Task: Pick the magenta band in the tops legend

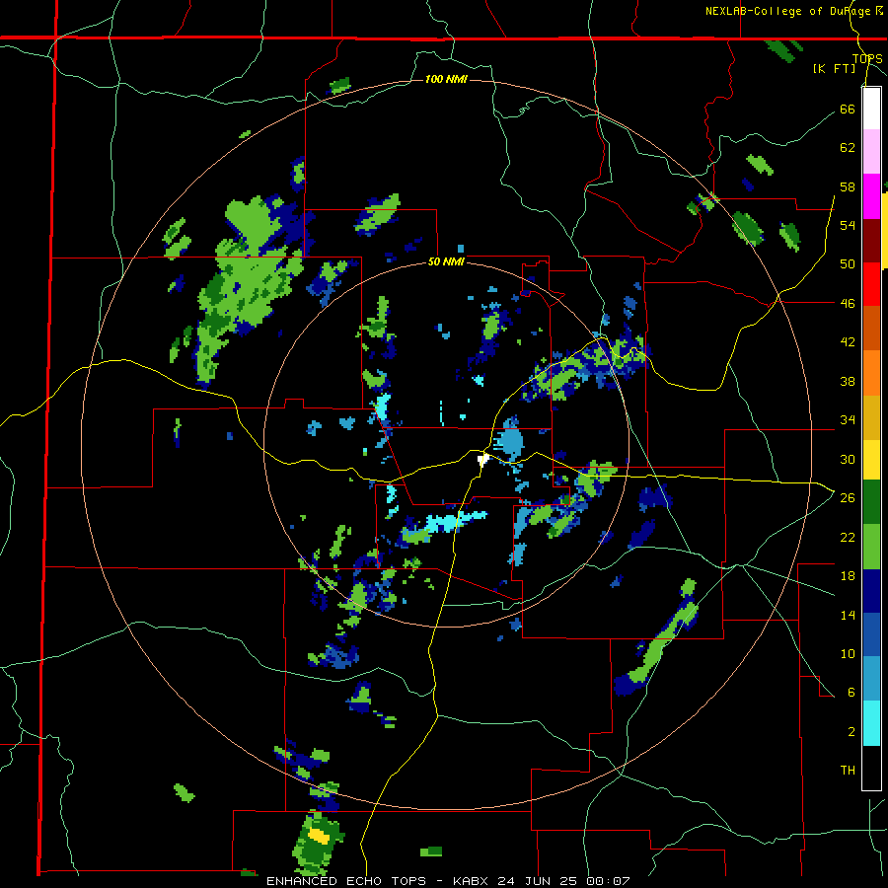Action: 871,195
